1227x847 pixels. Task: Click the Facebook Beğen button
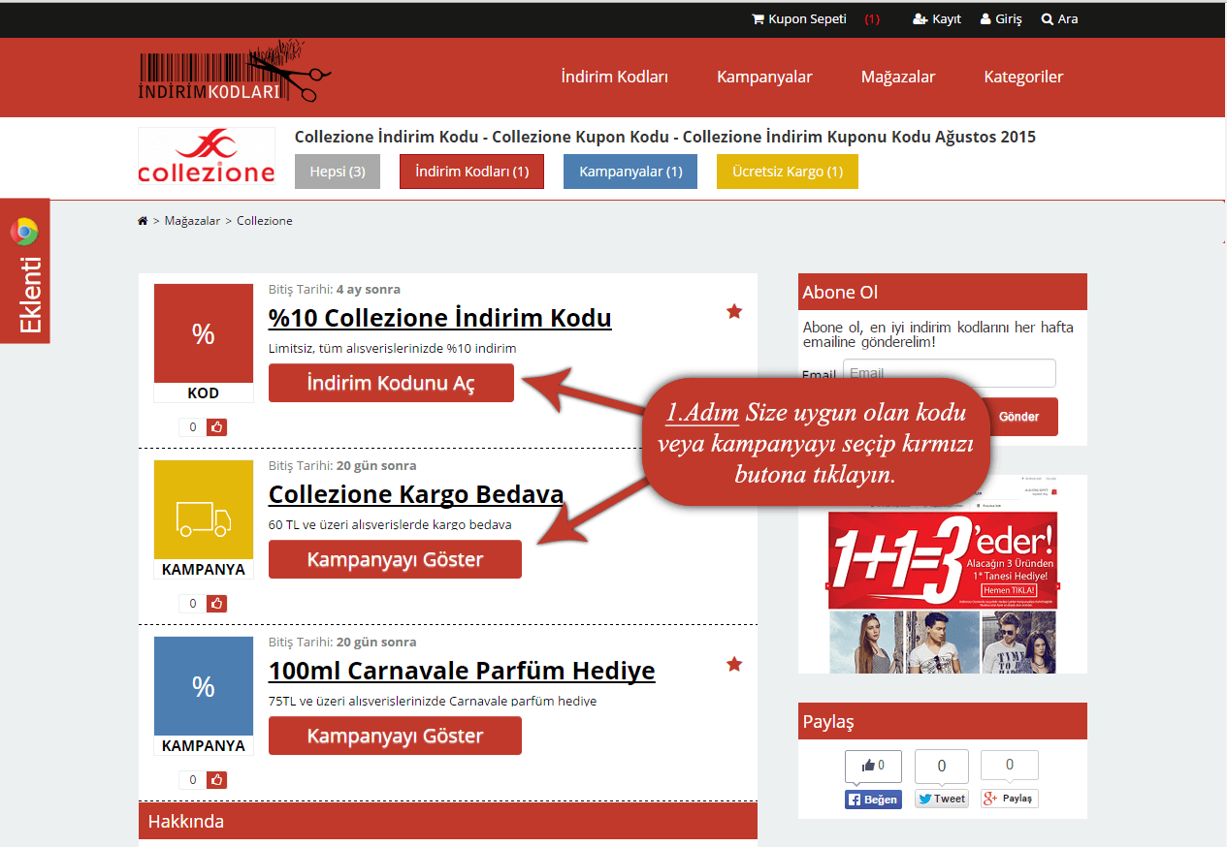click(x=873, y=799)
